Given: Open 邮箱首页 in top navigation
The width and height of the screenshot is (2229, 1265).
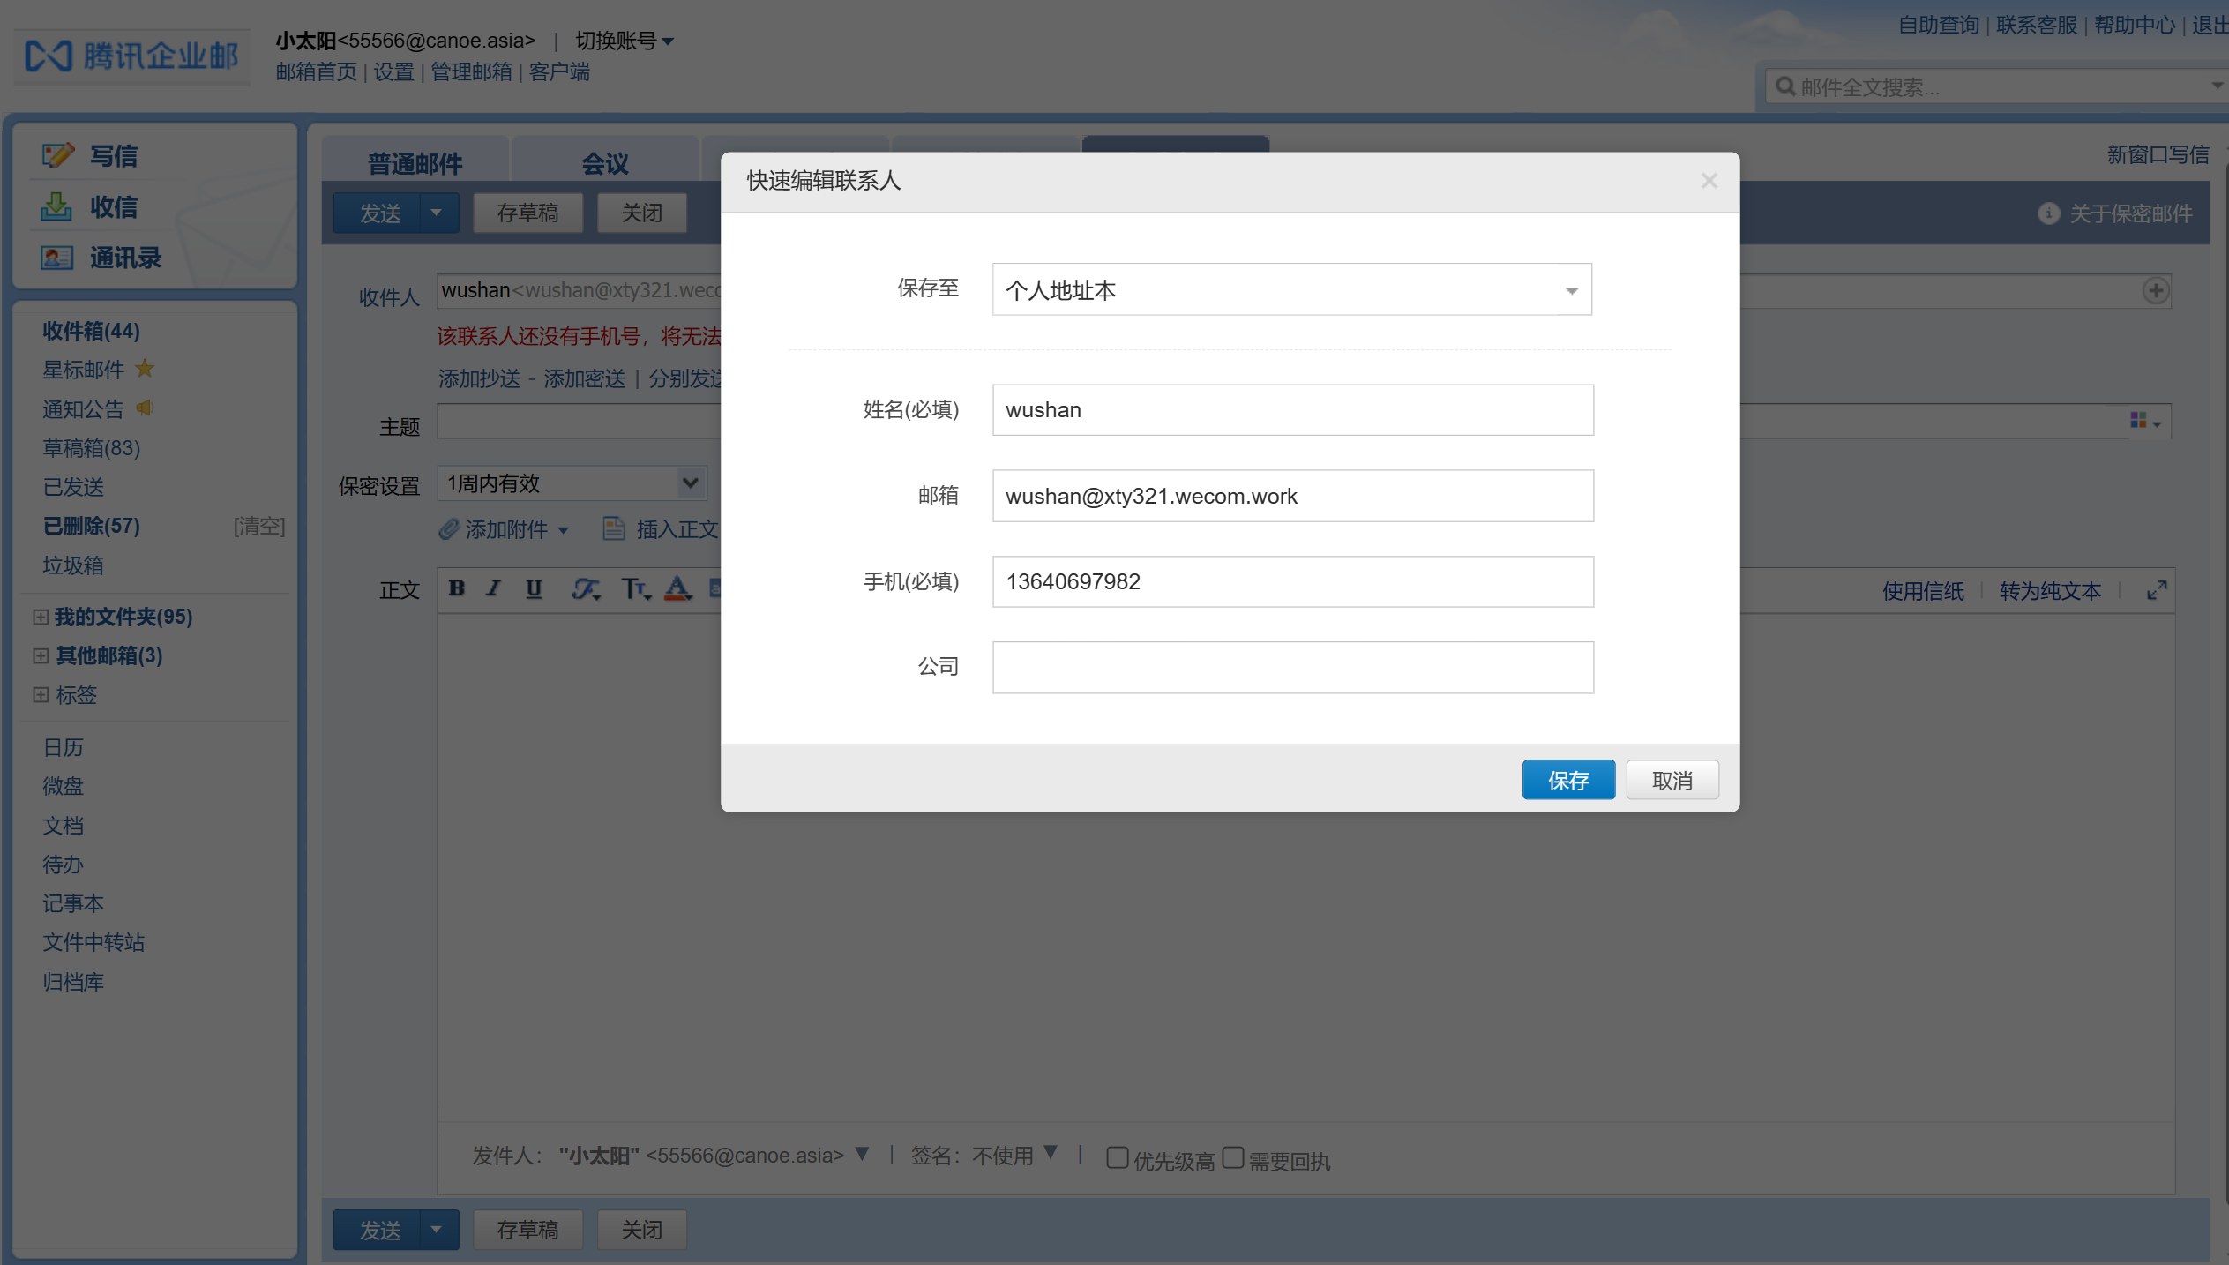Looking at the screenshot, I should coord(316,71).
